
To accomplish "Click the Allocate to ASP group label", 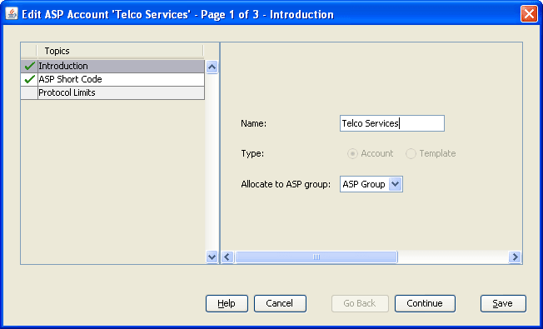I will [286, 184].
